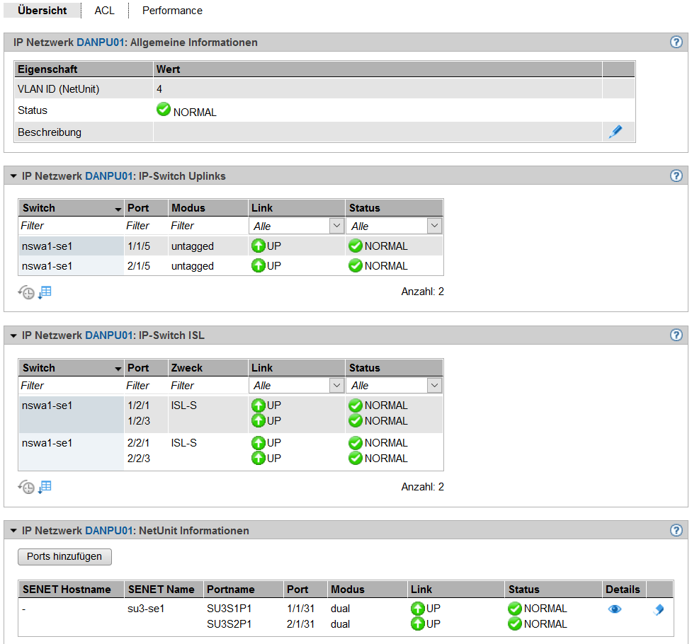Click the edit pencil icon for Beschreibung
Image resolution: width=692 pixels, height=644 pixels.
click(x=616, y=132)
